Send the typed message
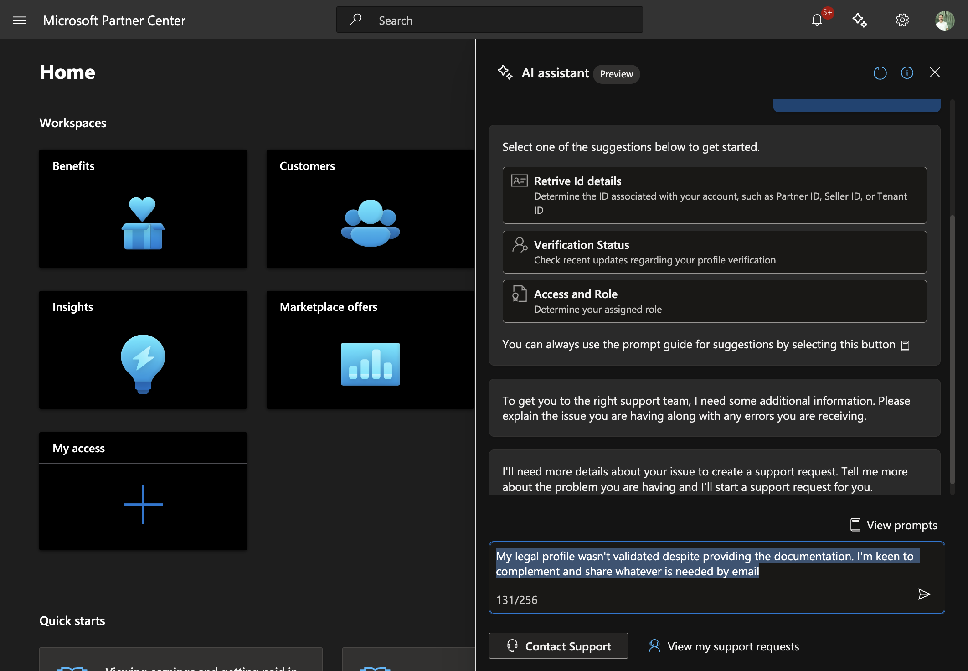The width and height of the screenshot is (968, 671). coord(924,594)
